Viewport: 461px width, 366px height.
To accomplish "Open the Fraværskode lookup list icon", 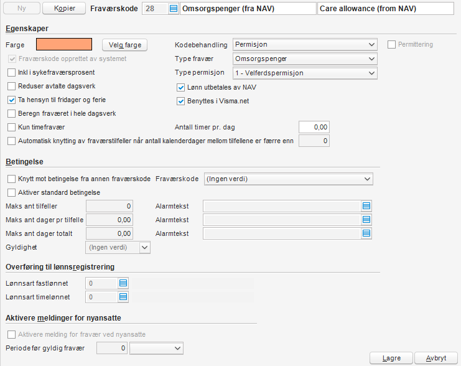I will click(174, 9).
